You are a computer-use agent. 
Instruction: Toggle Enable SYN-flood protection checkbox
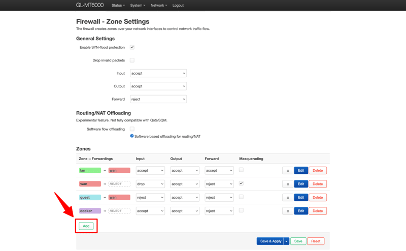click(132, 47)
